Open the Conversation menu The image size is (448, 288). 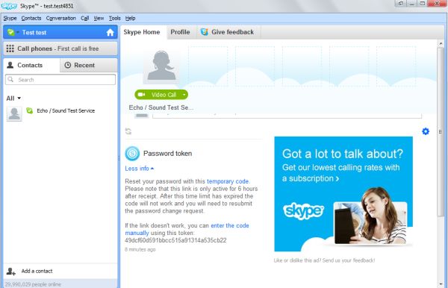point(61,18)
